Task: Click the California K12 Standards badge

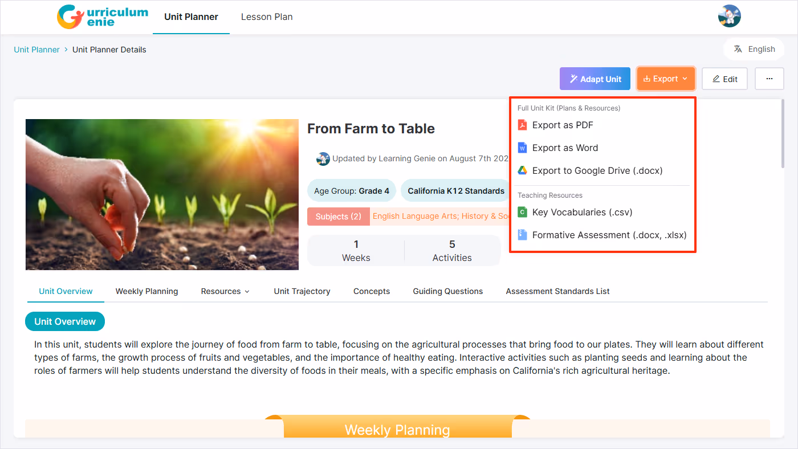Action: coord(456,191)
